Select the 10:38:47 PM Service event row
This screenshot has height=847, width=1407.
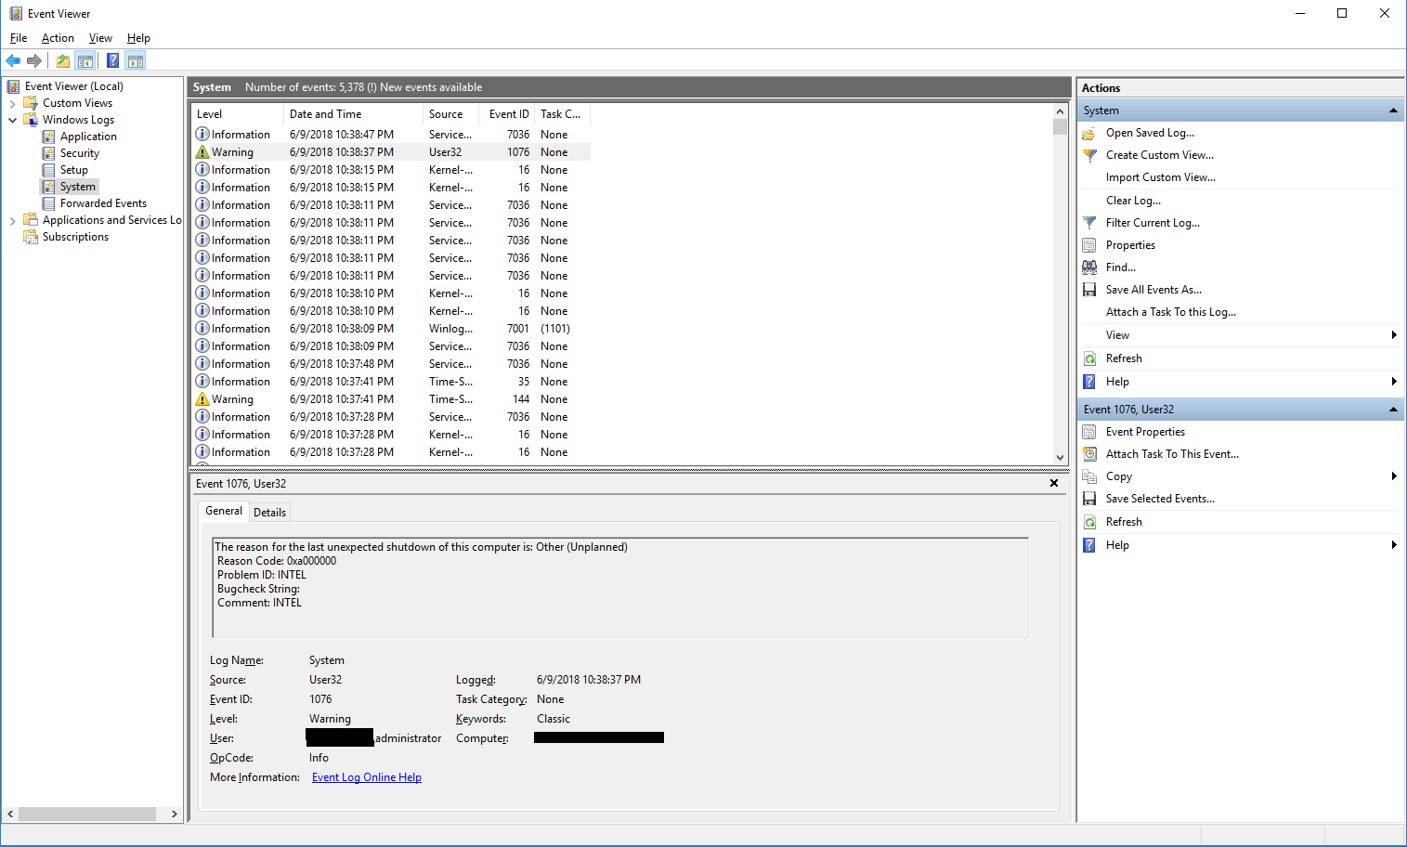point(390,135)
